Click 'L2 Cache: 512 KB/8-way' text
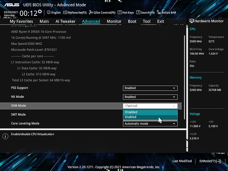This screenshot has width=228, height=171. (39, 74)
